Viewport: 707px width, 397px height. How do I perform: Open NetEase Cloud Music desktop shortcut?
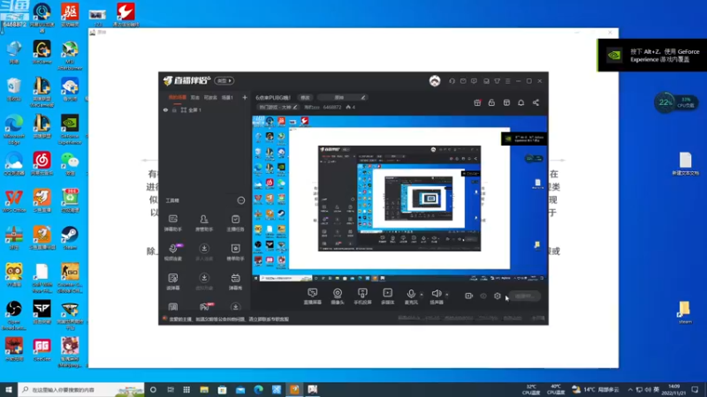point(42,163)
